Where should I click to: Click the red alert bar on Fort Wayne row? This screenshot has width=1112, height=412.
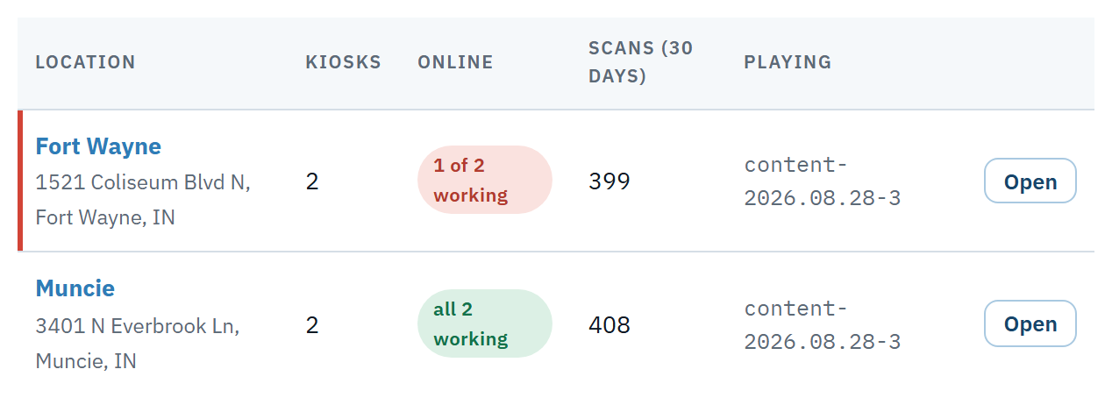click(x=20, y=181)
